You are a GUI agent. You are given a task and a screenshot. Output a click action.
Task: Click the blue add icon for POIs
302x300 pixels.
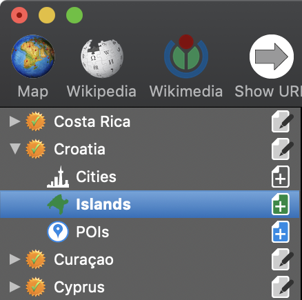click(281, 232)
